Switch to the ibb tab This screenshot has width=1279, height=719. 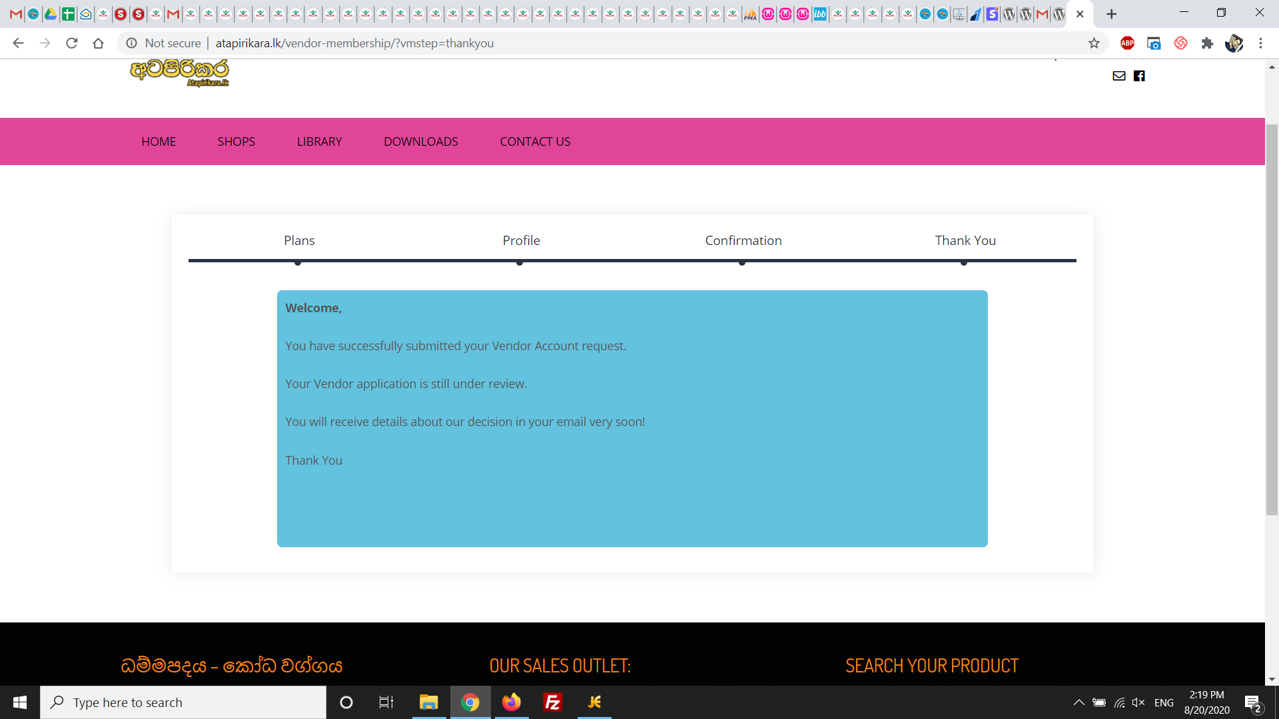click(x=820, y=14)
